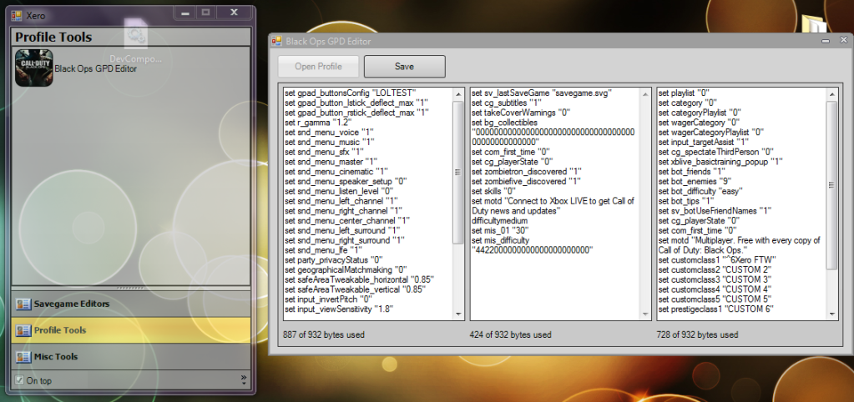This screenshot has height=402, width=854.
Task: Click the 424 of 932 bytes used label
Action: [x=510, y=334]
